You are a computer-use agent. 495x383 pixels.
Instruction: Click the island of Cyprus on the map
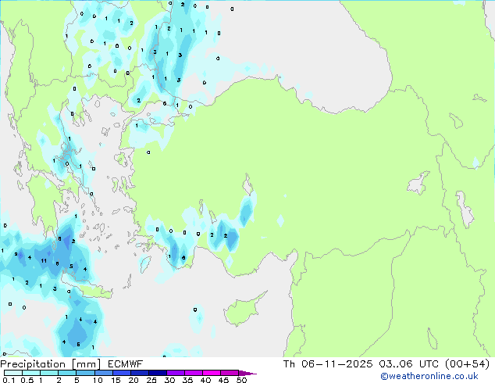(243, 310)
